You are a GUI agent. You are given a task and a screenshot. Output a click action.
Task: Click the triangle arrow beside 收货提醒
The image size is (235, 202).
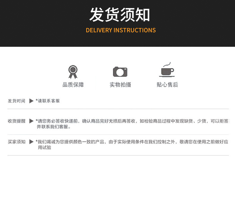click(31, 121)
